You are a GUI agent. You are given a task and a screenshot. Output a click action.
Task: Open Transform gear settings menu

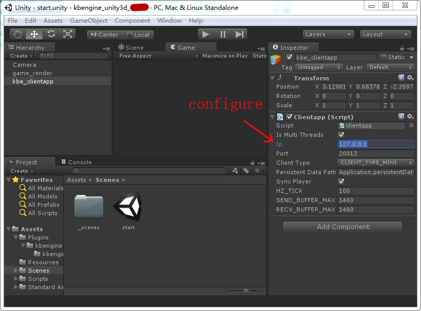tap(410, 78)
